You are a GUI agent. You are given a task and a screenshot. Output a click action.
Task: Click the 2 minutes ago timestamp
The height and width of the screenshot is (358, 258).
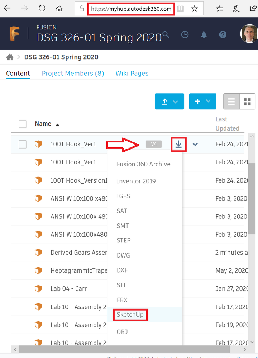[x=231, y=253]
